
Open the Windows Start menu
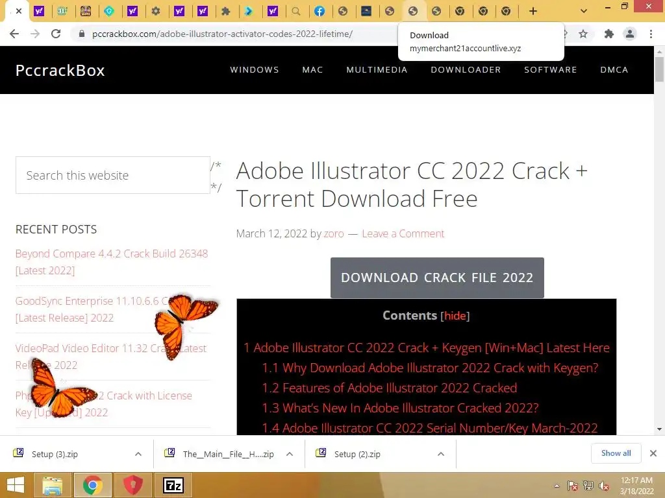tap(16, 485)
